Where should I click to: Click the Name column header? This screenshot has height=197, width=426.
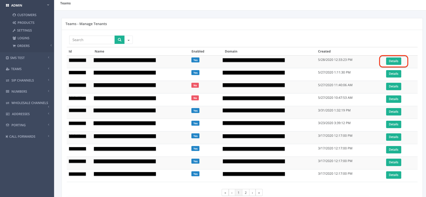[x=99, y=51]
